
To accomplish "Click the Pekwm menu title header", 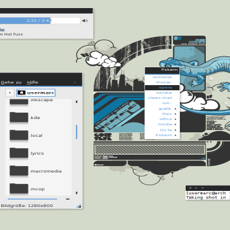I will coord(162,70).
